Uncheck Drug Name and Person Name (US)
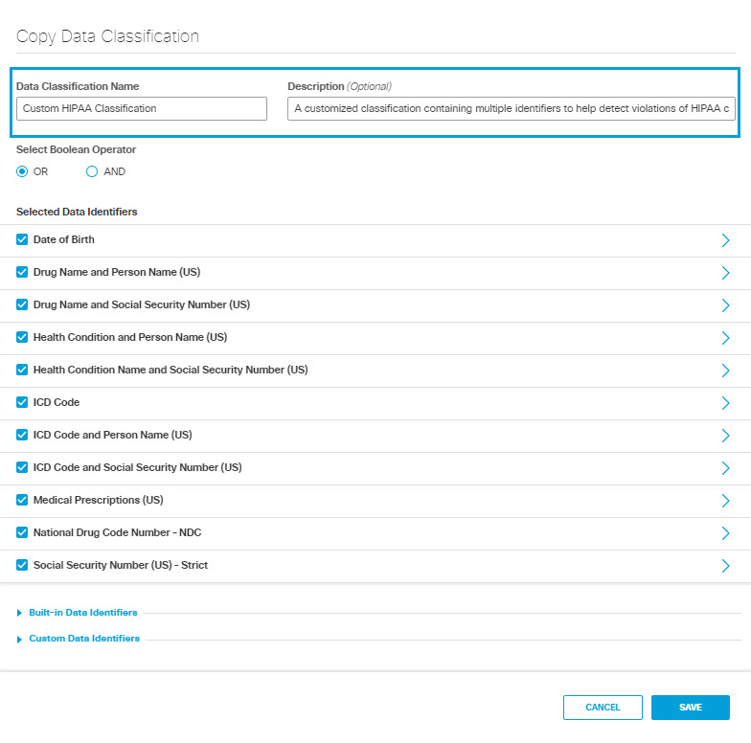Screen dimensions: 751x743 (x=22, y=272)
